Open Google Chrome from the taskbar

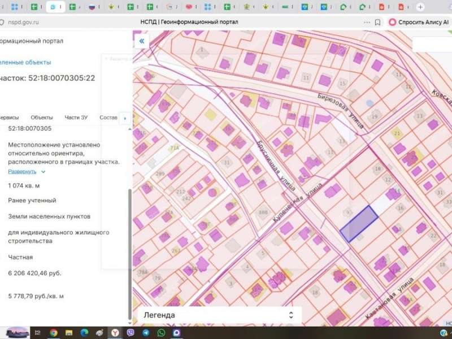click(53, 332)
